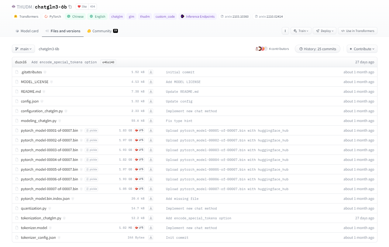Download .gitattributes file icon

151,72
